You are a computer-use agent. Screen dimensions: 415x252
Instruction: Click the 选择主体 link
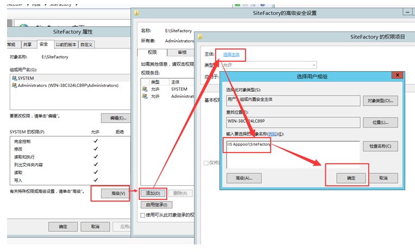coord(230,54)
